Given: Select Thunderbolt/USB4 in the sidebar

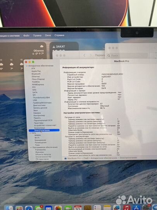Looking at the screenshot, I should coord(41,98).
